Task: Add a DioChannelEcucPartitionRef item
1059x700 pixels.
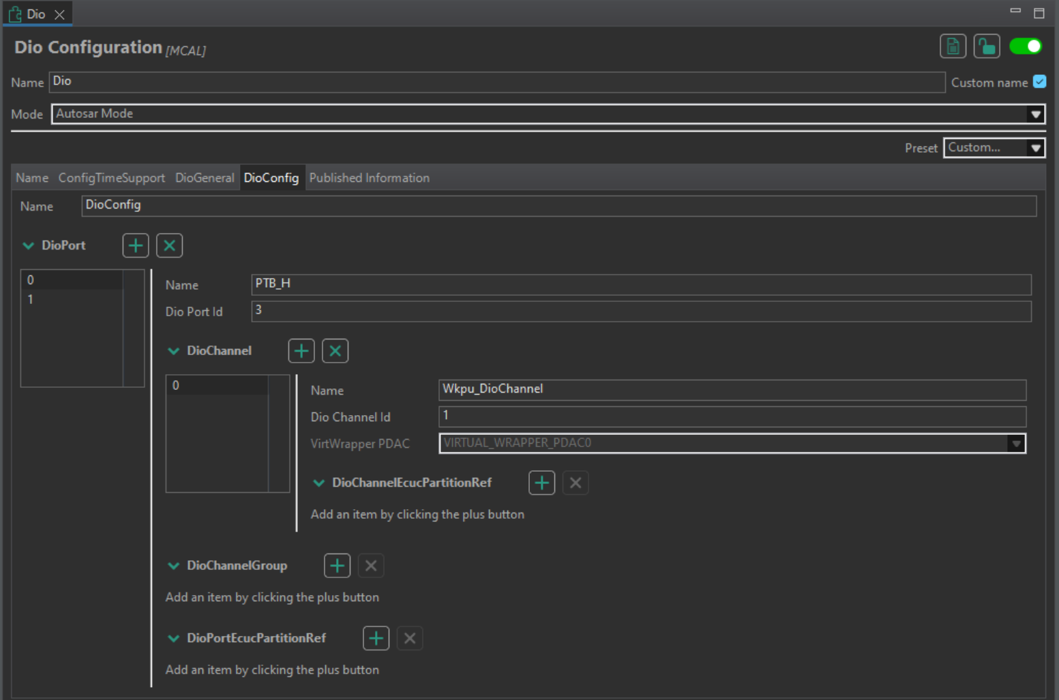Action: 541,483
